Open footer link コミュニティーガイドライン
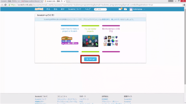Viewport: 186px width, 104px height. 67,99
